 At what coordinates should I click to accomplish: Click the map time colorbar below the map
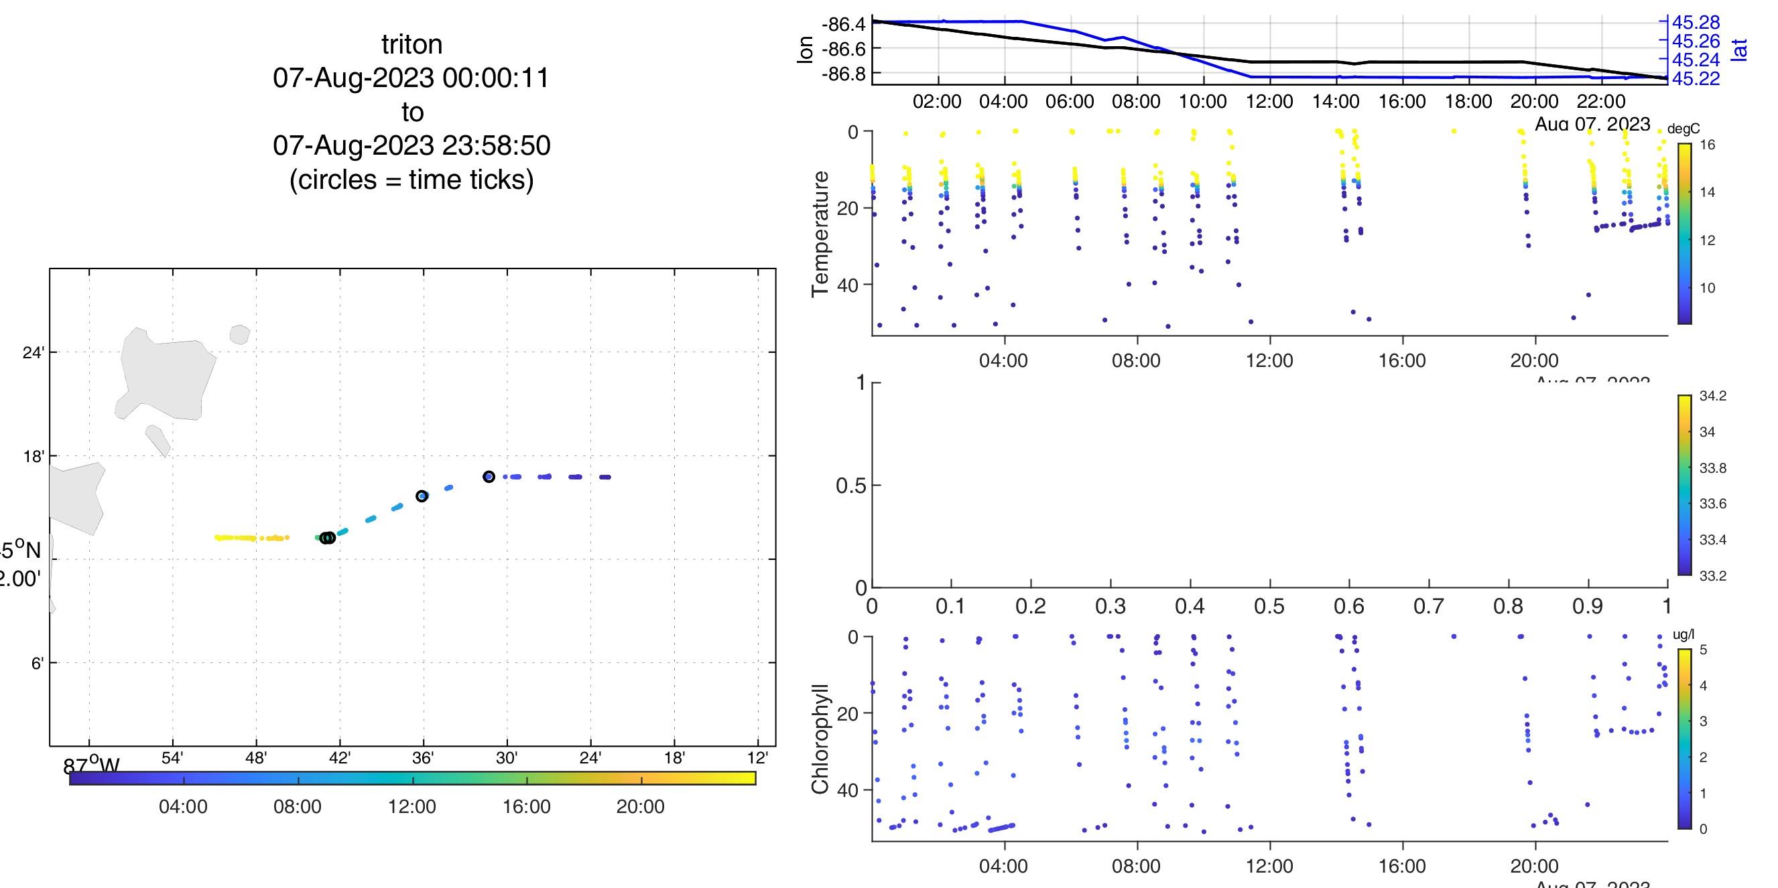(x=413, y=778)
